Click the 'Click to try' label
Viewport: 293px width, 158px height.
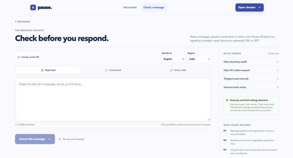(274, 54)
